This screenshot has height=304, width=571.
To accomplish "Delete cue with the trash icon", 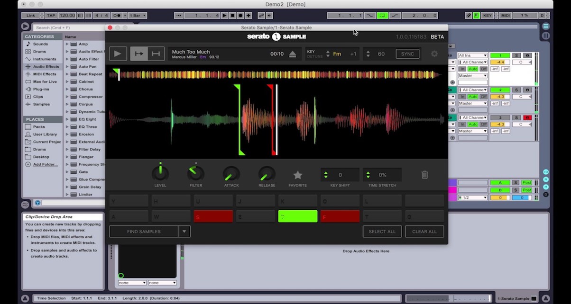I will tap(425, 175).
